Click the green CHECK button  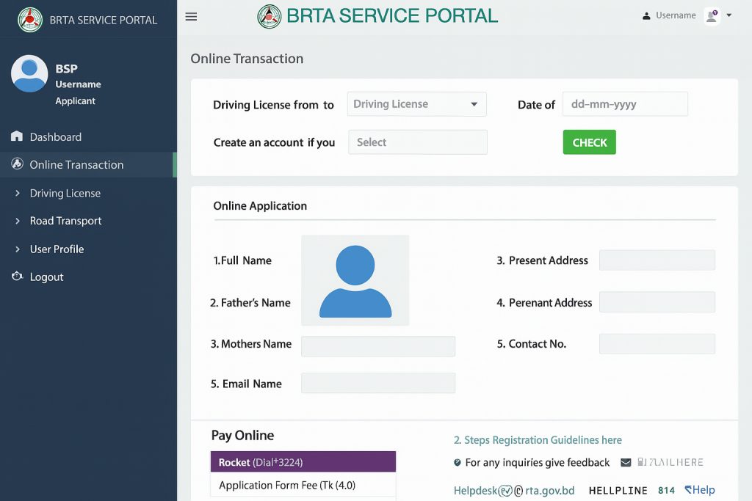590,142
